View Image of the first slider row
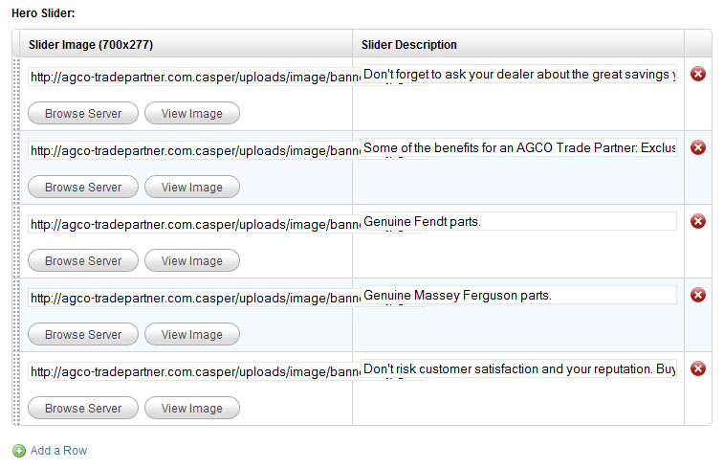The height and width of the screenshot is (468, 724). [x=192, y=113]
